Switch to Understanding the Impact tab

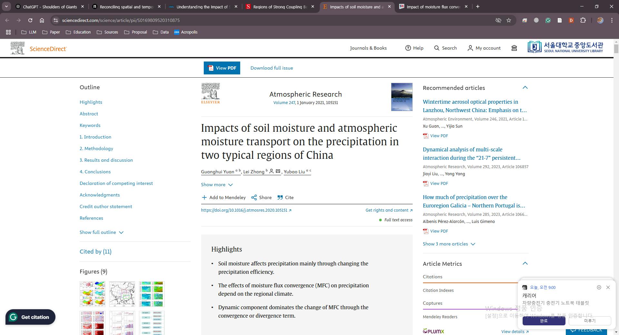[x=203, y=6]
